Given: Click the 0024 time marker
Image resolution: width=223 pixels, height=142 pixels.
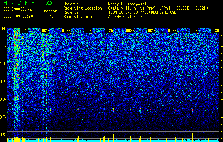Looking at the screenshot, I should click(x=88, y=31).
